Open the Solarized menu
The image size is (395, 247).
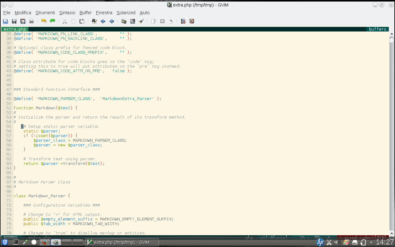[126, 13]
